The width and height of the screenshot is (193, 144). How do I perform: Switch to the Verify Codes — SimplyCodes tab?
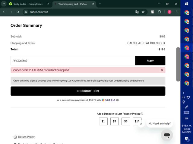28,4
